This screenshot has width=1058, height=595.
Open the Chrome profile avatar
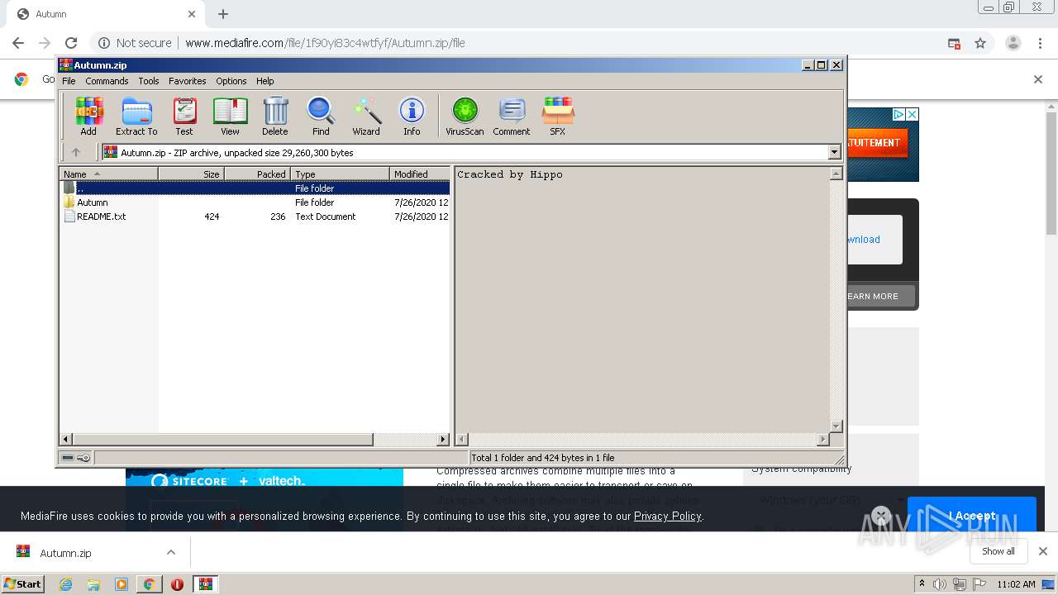(x=1013, y=43)
